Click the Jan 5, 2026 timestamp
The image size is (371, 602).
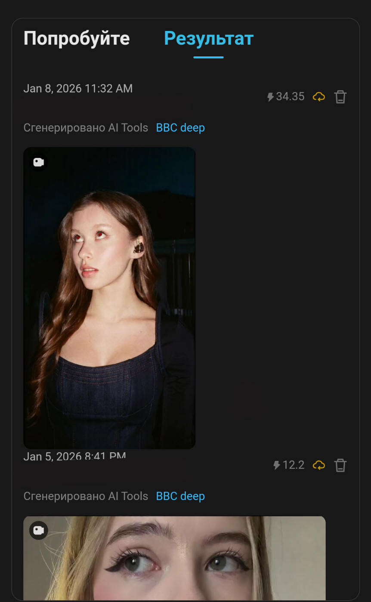(74, 456)
